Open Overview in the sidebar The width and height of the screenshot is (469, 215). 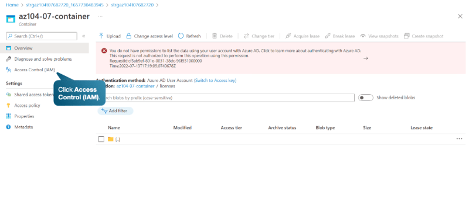click(x=45, y=48)
